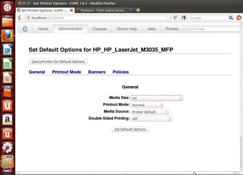This screenshot has height=175, width=243.
Task: Go to CUPS Home tab
Action: point(43,29)
